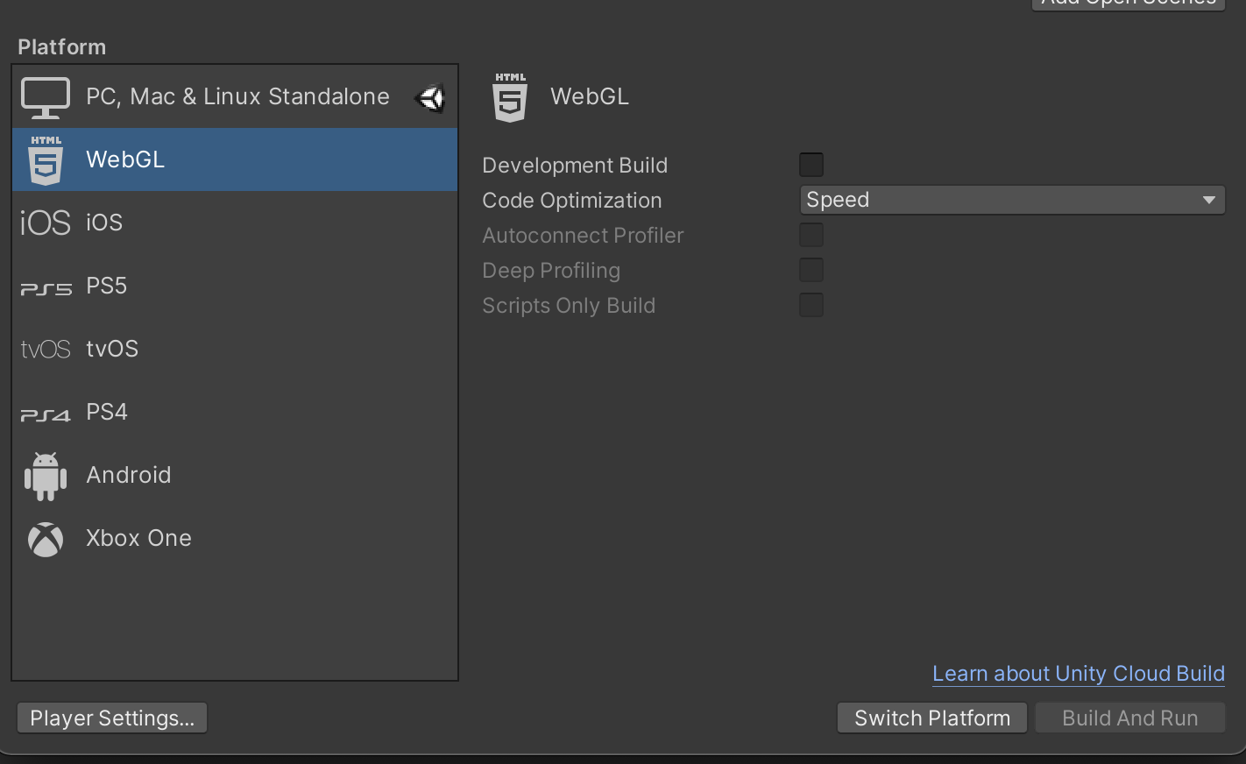This screenshot has width=1246, height=764.
Task: Click the PS4 logo icon
Action: [x=46, y=414]
